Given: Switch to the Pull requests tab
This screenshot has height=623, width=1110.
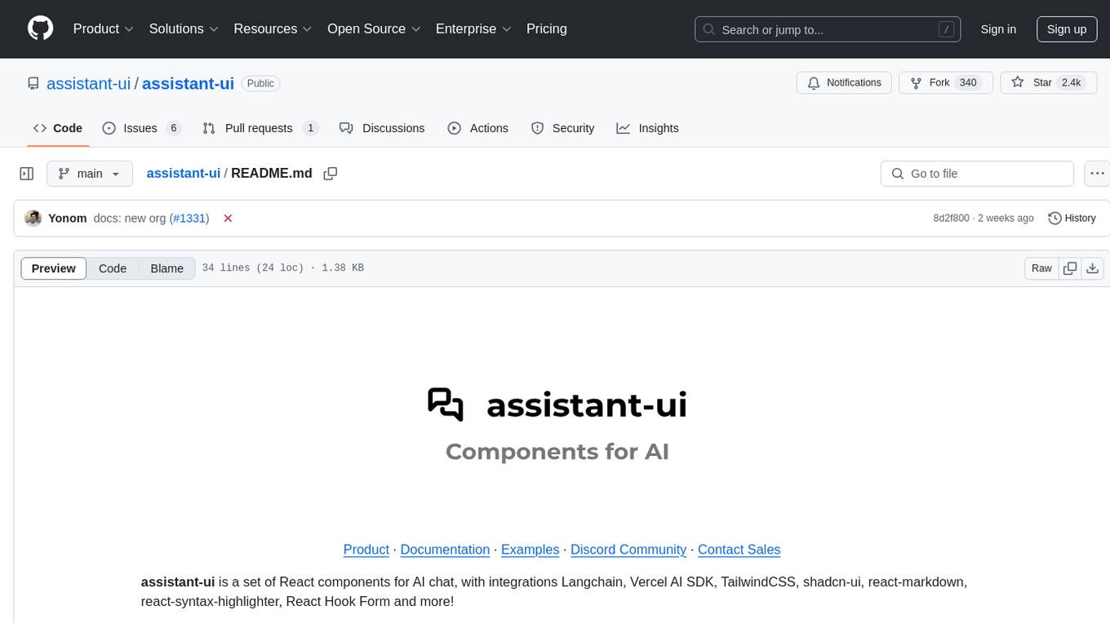Looking at the screenshot, I should (260, 128).
